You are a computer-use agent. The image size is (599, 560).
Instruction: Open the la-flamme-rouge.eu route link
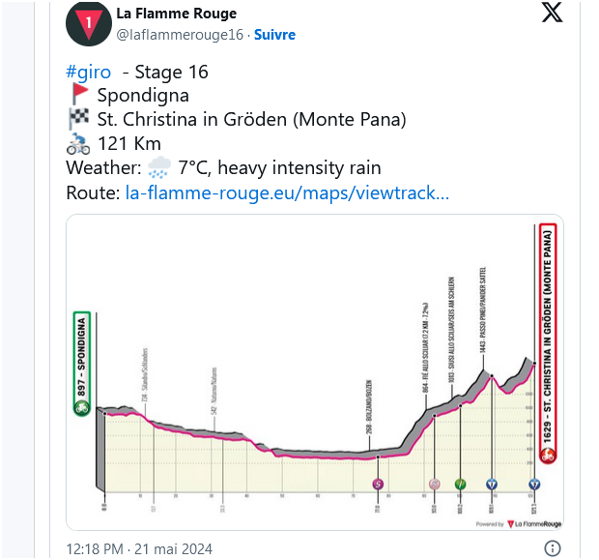click(x=287, y=192)
